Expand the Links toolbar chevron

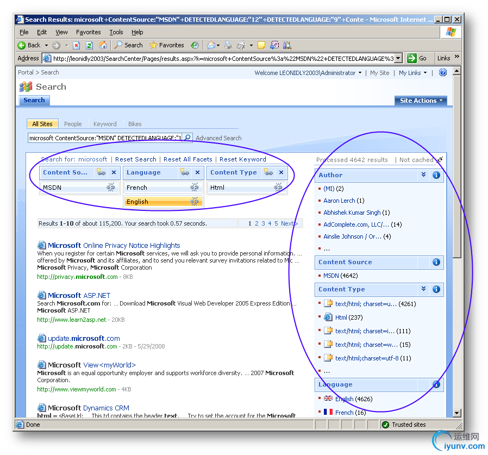pyautogui.click(x=457, y=57)
